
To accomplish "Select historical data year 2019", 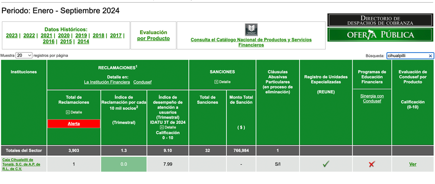I will 81,36.
